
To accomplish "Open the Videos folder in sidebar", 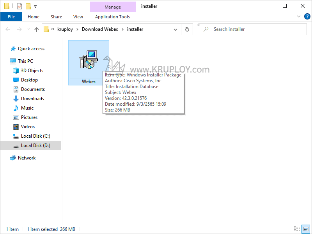I will coord(28,126).
